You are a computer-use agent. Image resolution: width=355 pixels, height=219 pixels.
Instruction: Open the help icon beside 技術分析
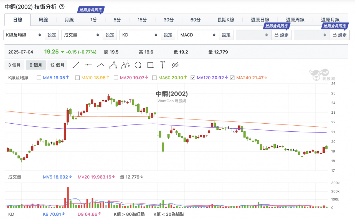pos(62,7)
